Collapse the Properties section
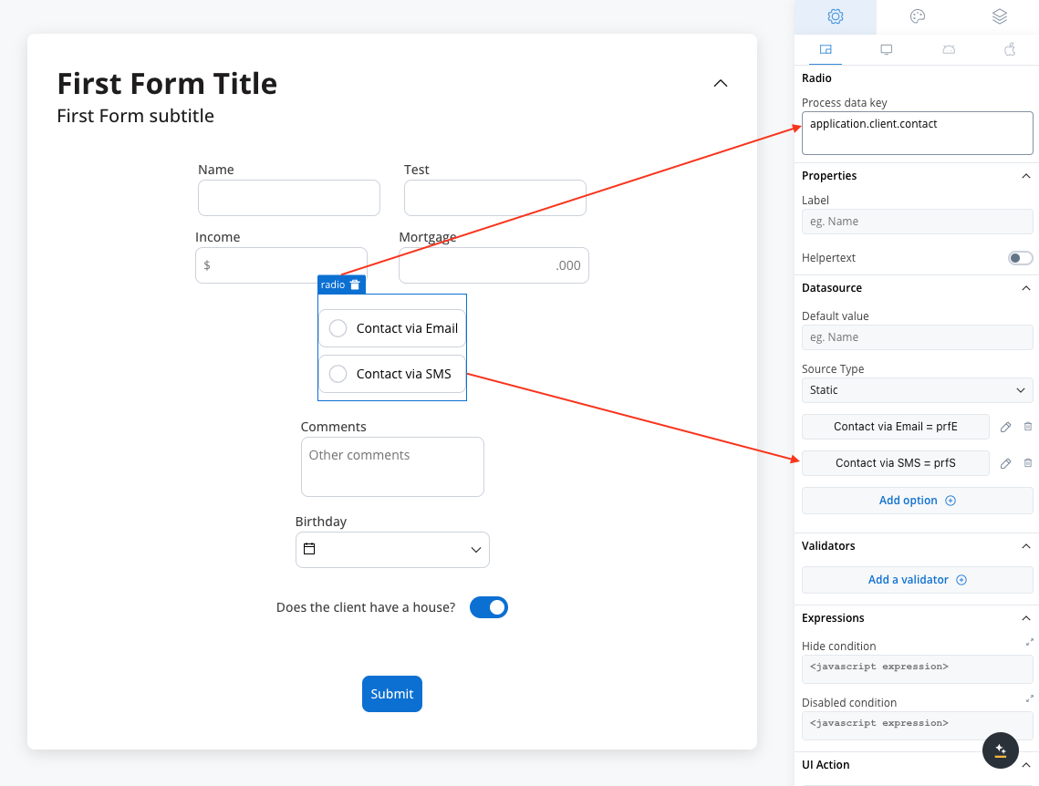The height and width of the screenshot is (786, 1039). point(1025,176)
